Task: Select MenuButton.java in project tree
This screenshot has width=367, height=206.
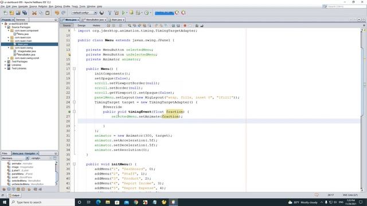Action: coord(26,55)
